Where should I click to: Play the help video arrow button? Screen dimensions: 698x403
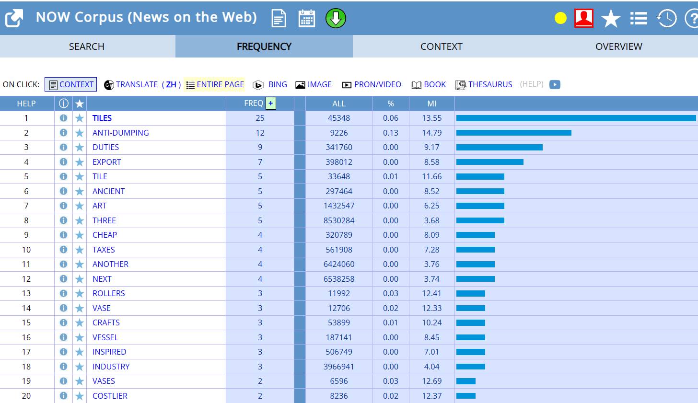pyautogui.click(x=555, y=84)
